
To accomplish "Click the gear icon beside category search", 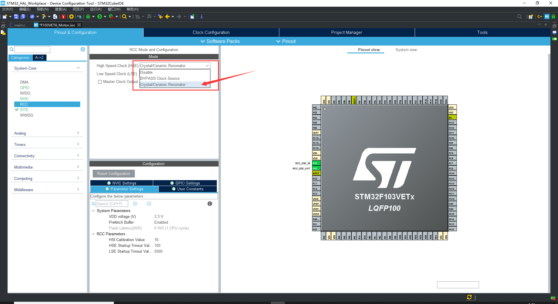I will point(83,49).
